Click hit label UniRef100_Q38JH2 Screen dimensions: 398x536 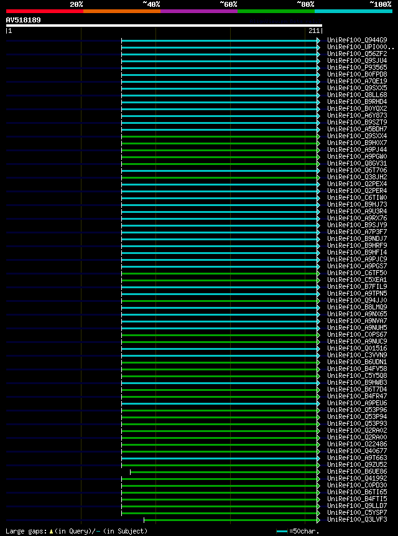(x=357, y=177)
